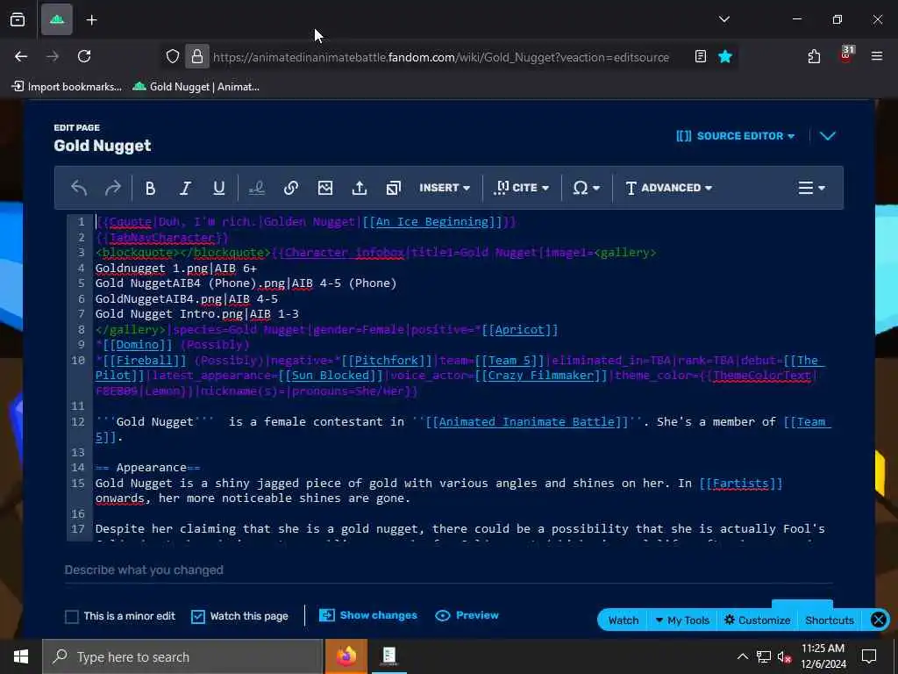Open the INSERT dropdown menu
The height and width of the screenshot is (674, 898).
(x=445, y=188)
